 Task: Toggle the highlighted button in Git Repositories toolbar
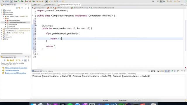coord(25,60)
